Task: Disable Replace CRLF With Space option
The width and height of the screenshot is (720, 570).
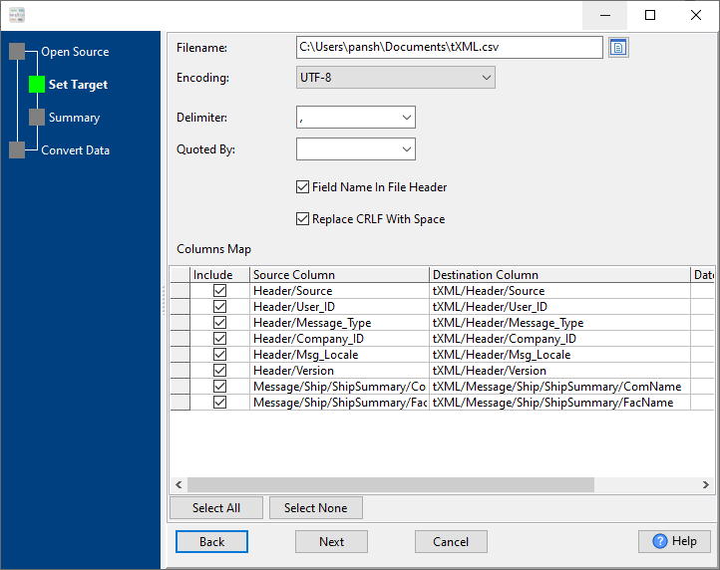Action: pyautogui.click(x=303, y=219)
